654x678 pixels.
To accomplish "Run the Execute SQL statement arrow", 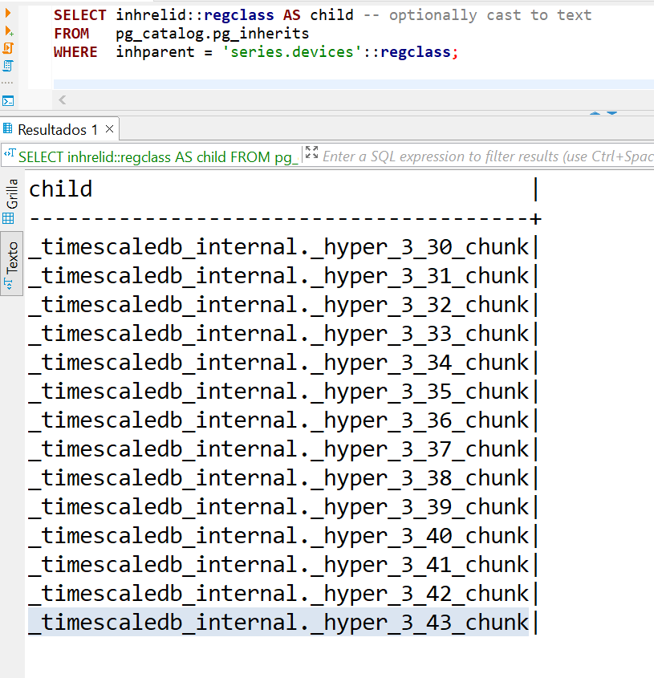I will [x=8, y=13].
